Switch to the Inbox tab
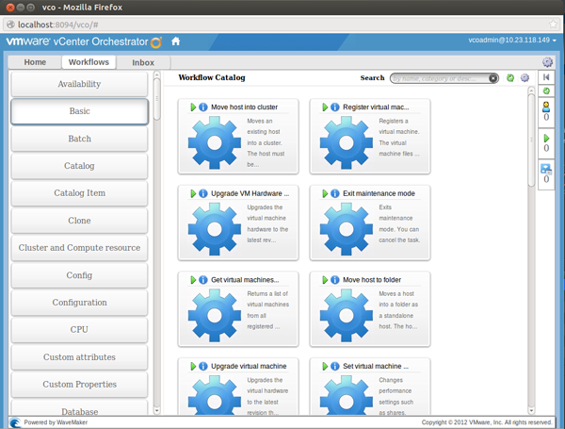This screenshot has height=429, width=565. [x=143, y=62]
